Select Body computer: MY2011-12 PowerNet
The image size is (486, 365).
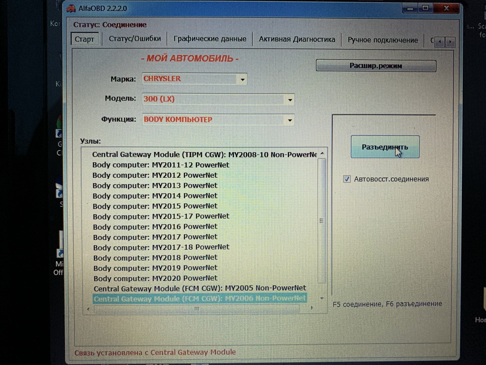161,165
